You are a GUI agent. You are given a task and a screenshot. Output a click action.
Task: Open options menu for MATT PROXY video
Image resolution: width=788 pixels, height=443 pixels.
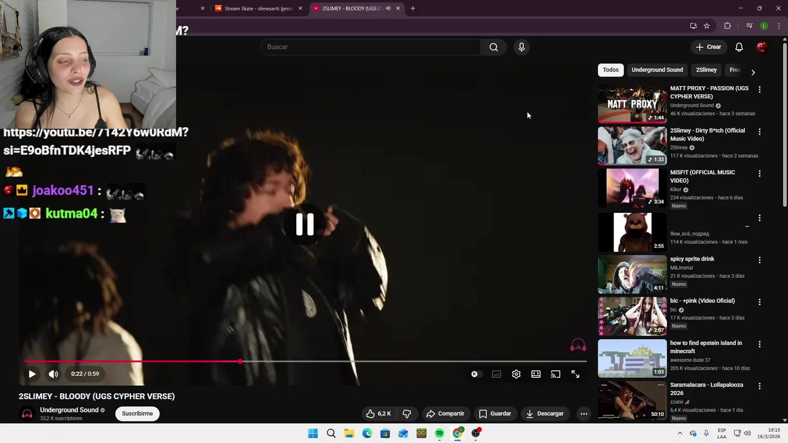pos(759,90)
